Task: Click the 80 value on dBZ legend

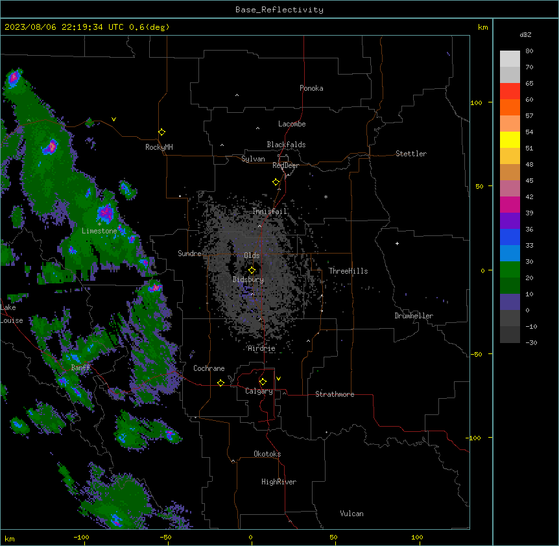Action: click(x=529, y=51)
